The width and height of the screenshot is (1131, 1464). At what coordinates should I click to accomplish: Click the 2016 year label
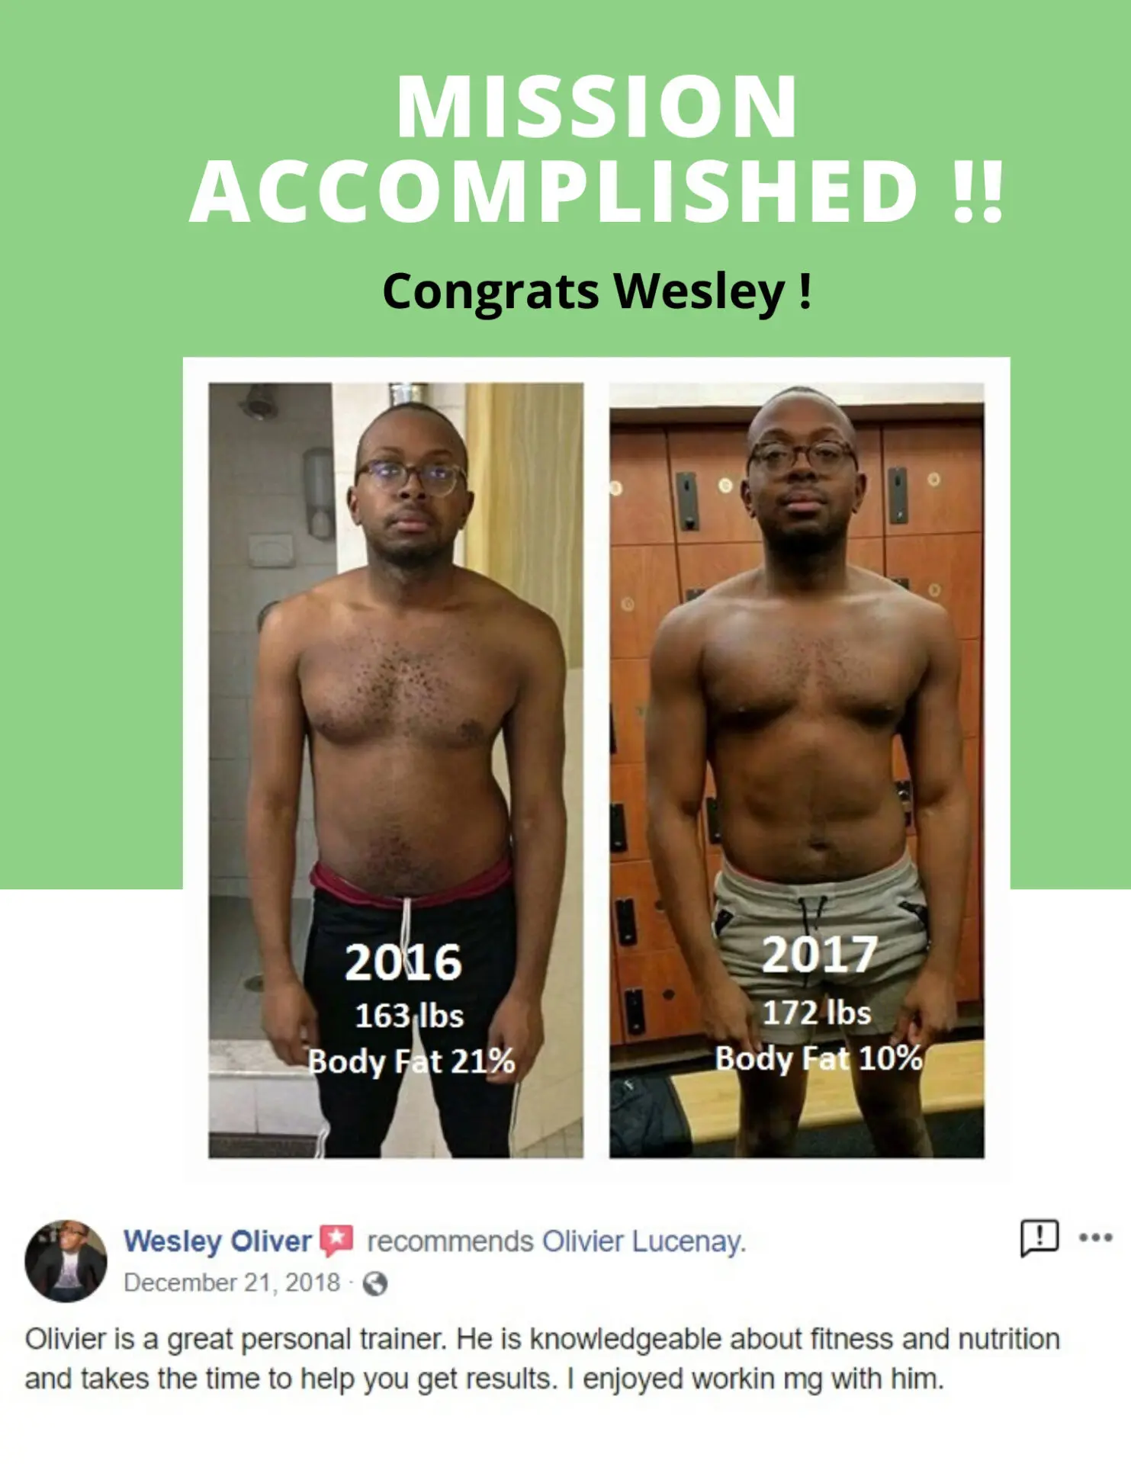403,962
